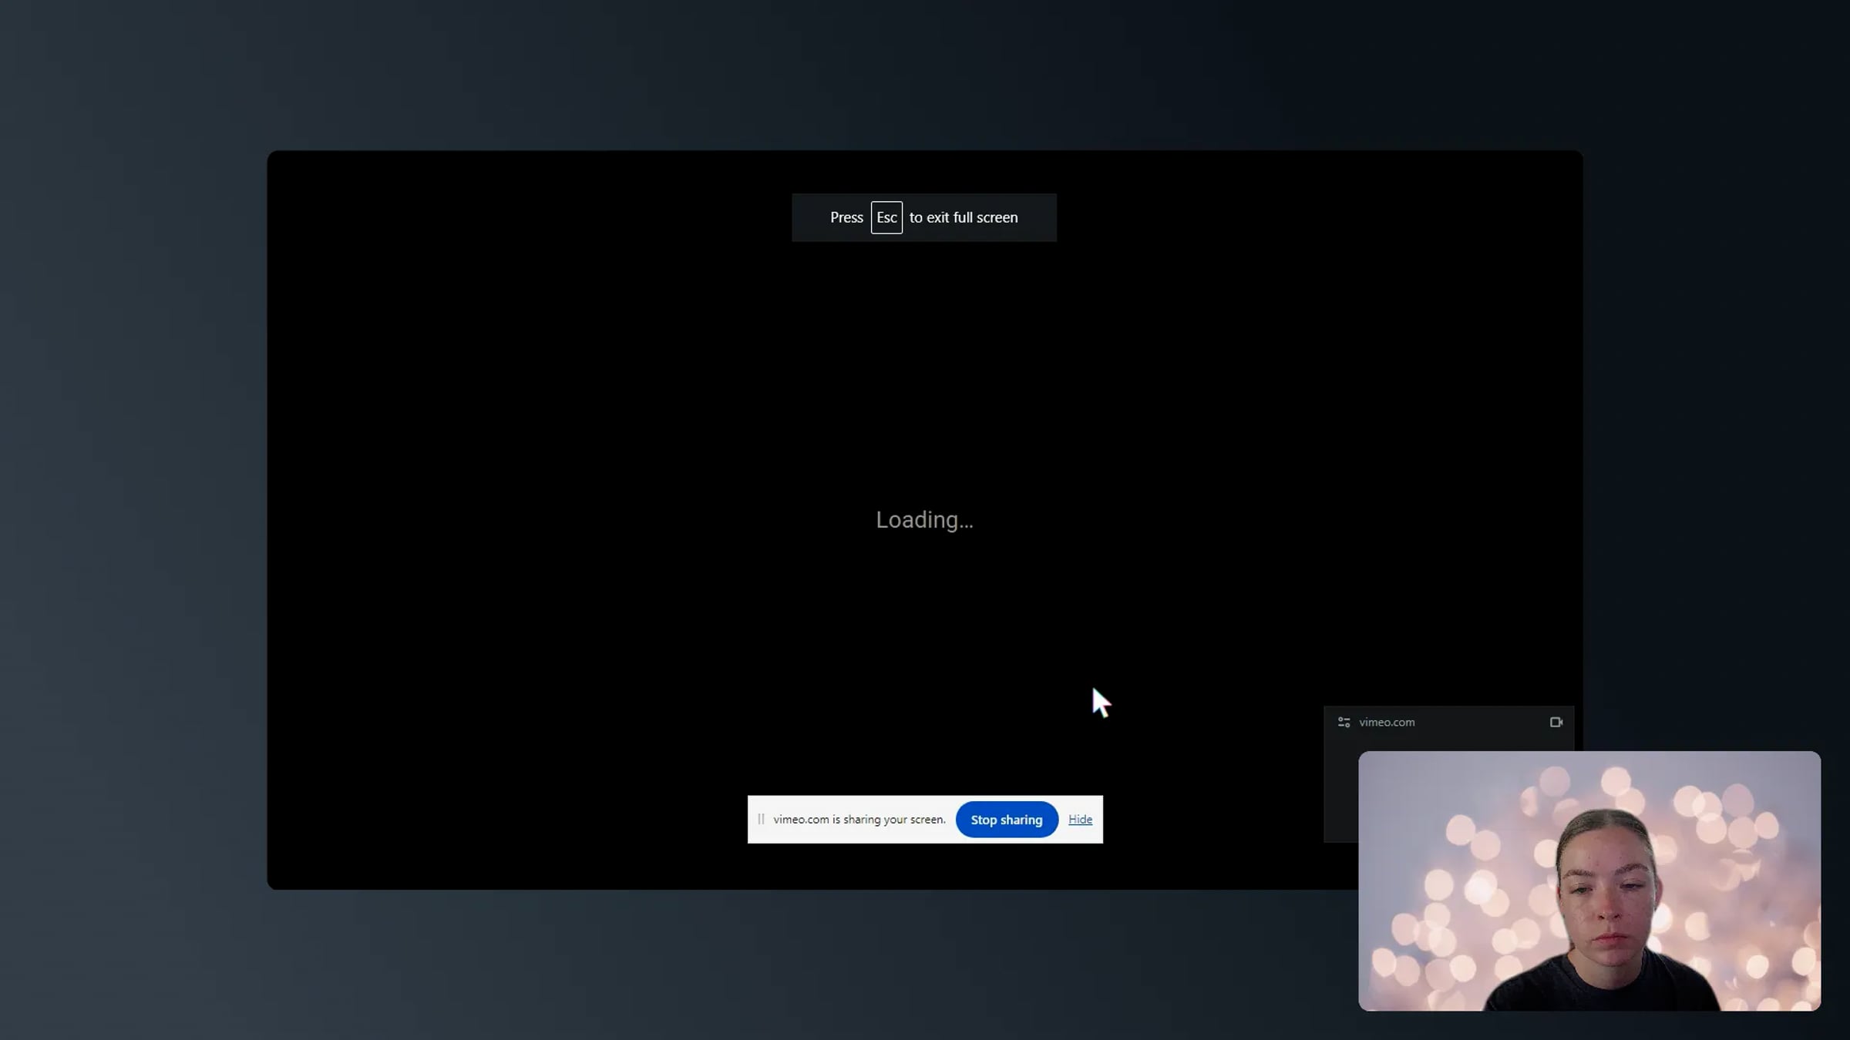This screenshot has width=1850, height=1040.
Task: Click the Esc key box in banner
Action: [x=886, y=217]
